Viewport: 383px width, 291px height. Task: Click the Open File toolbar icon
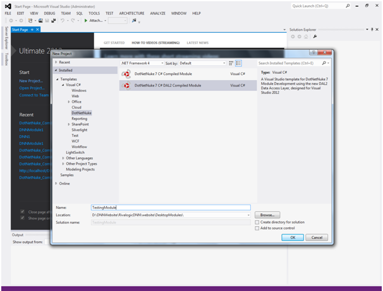[x=40, y=21]
